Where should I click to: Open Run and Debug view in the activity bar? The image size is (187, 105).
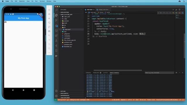56,25
